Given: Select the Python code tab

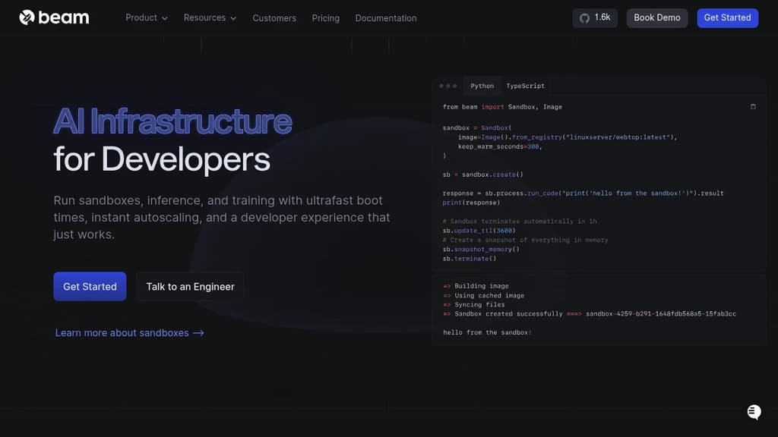Looking at the screenshot, I should click(482, 86).
